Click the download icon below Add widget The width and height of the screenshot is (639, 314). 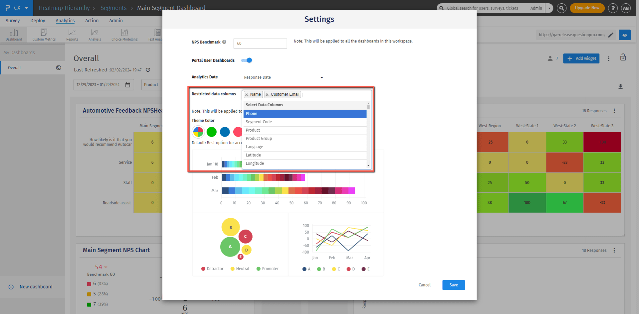point(620,86)
